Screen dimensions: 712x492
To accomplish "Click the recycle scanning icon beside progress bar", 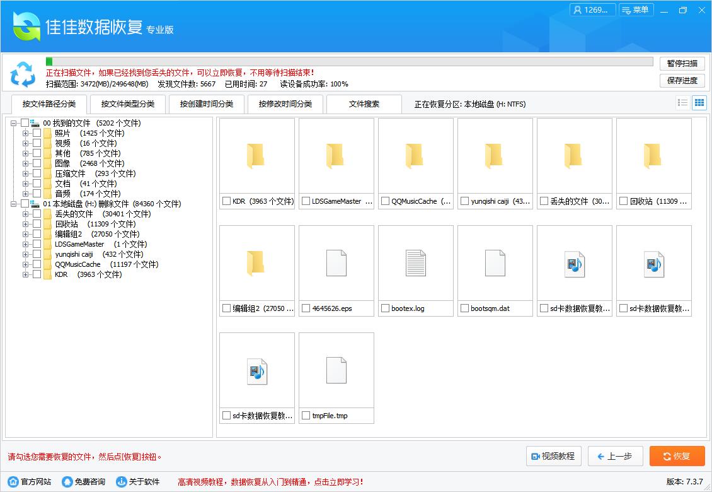I will 23,74.
